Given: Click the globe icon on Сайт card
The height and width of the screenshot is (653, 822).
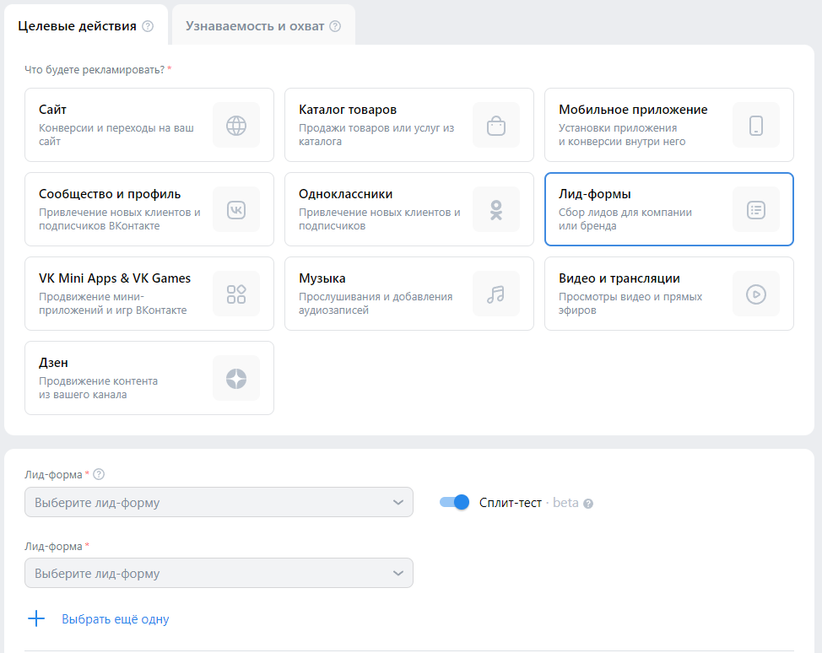Looking at the screenshot, I should click(x=236, y=126).
